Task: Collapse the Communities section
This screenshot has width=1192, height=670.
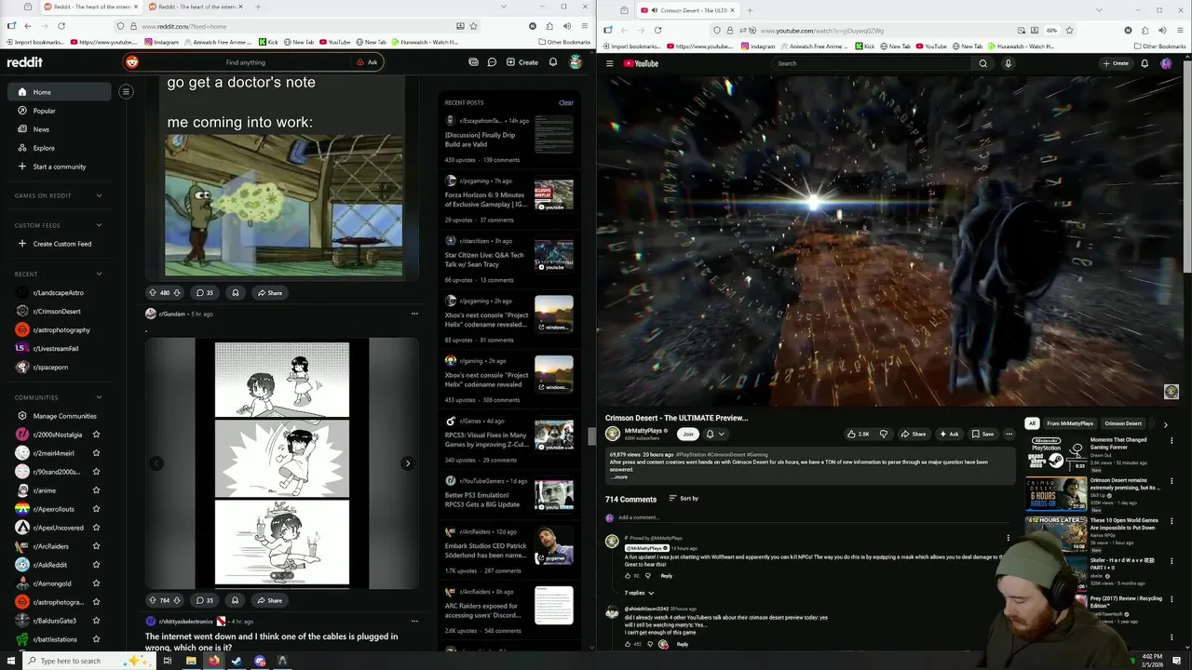Action: [x=99, y=397]
